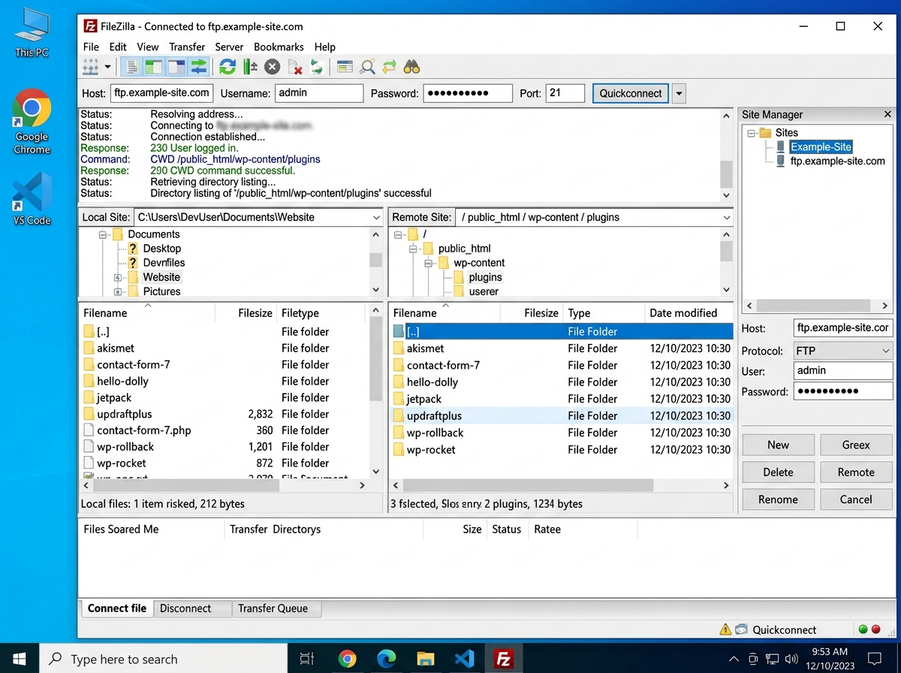The height and width of the screenshot is (673, 901).
Task: Expand the Website folder in local tree
Action: pos(118,277)
